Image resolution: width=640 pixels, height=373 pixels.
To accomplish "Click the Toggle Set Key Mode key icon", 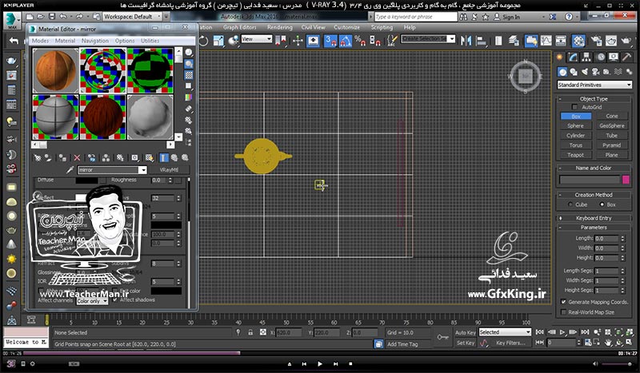I will [442, 337].
